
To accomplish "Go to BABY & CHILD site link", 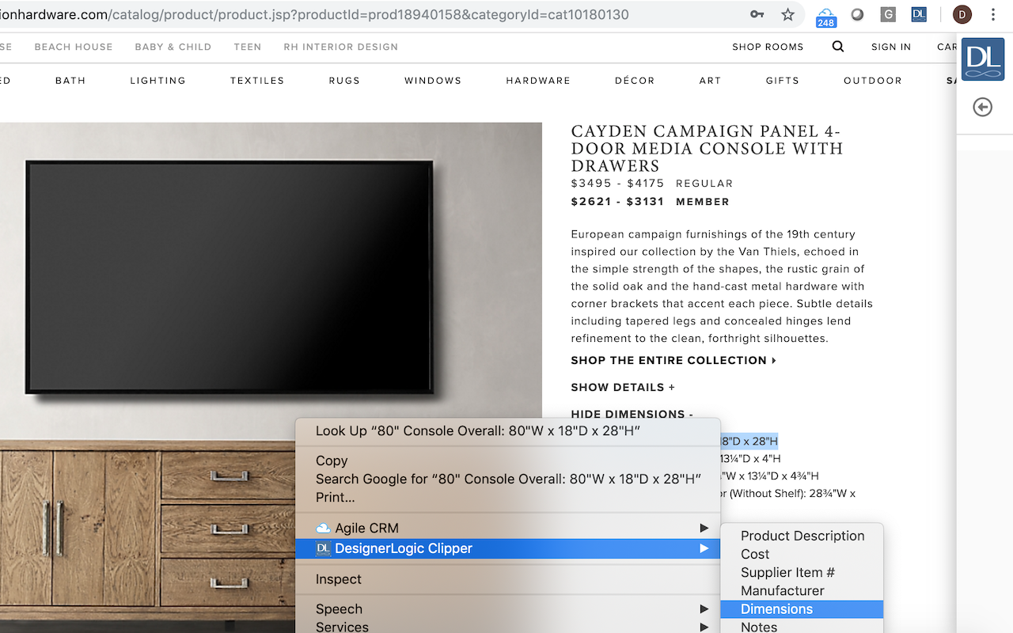I will [x=173, y=47].
